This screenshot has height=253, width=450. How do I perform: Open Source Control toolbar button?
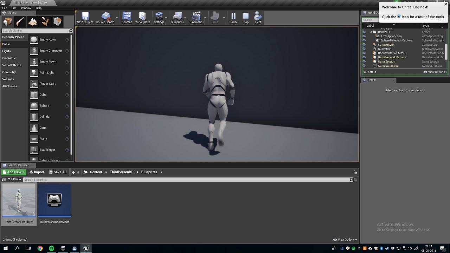(105, 18)
